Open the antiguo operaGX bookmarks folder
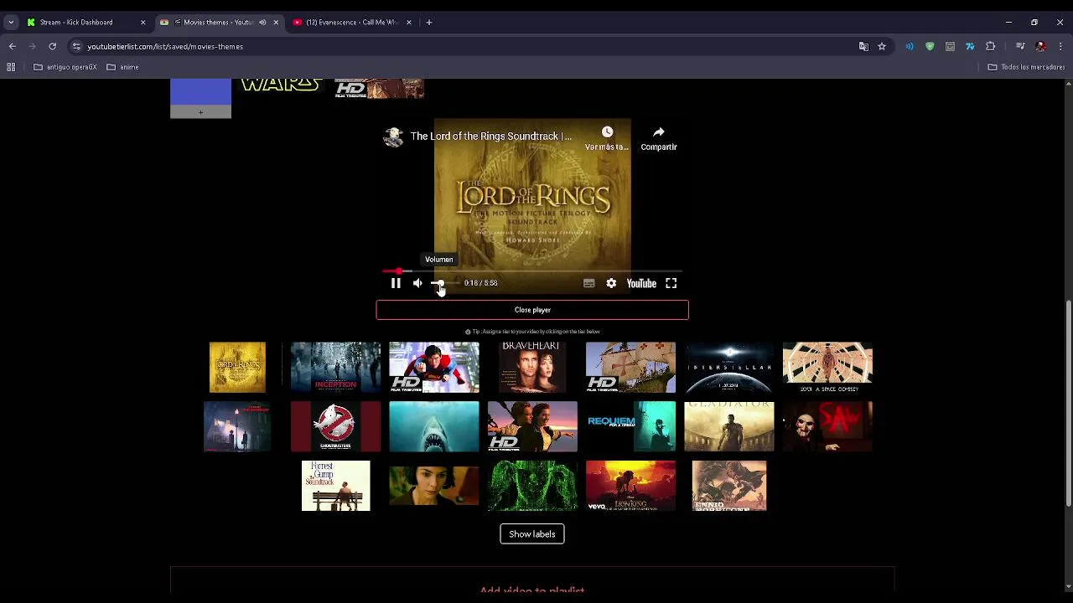The height and width of the screenshot is (603, 1073). [65, 67]
